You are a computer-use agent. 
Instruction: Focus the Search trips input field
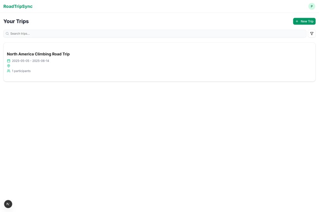click(155, 34)
